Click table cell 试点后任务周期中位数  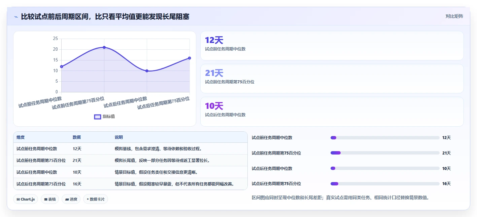pyautogui.click(x=37, y=172)
